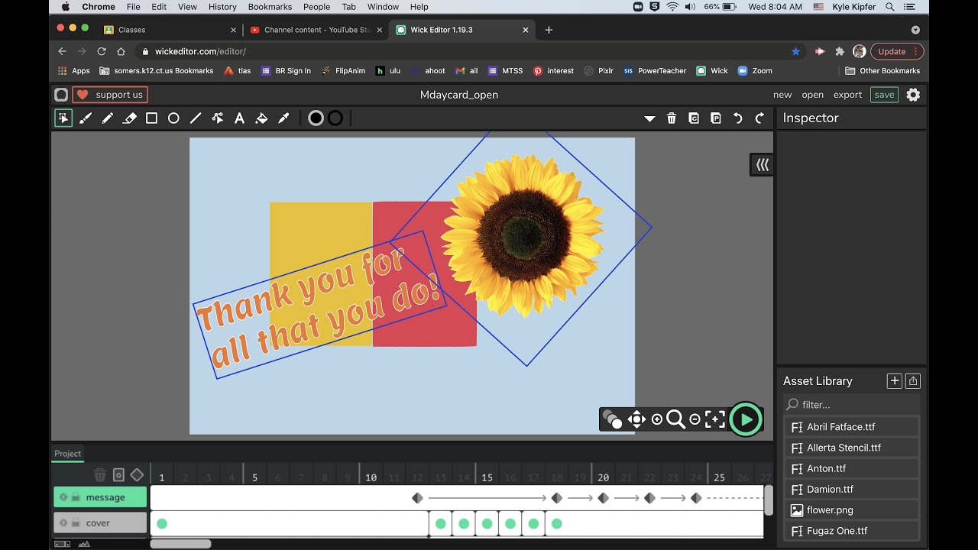978x550 pixels.
Task: Click the Wick Editor logo icon
Action: coord(61,95)
